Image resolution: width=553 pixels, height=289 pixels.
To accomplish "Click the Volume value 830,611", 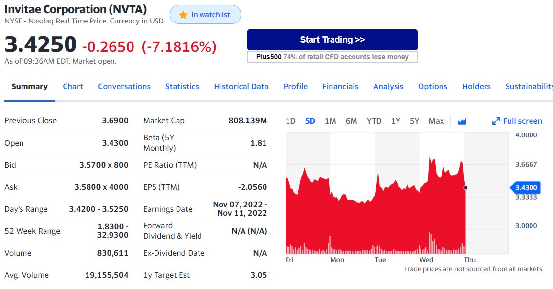I will pos(112,253).
